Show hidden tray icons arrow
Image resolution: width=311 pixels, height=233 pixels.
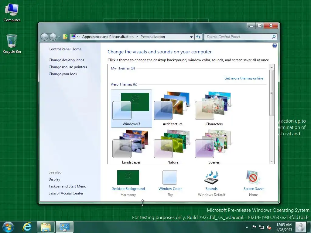coord(247,227)
